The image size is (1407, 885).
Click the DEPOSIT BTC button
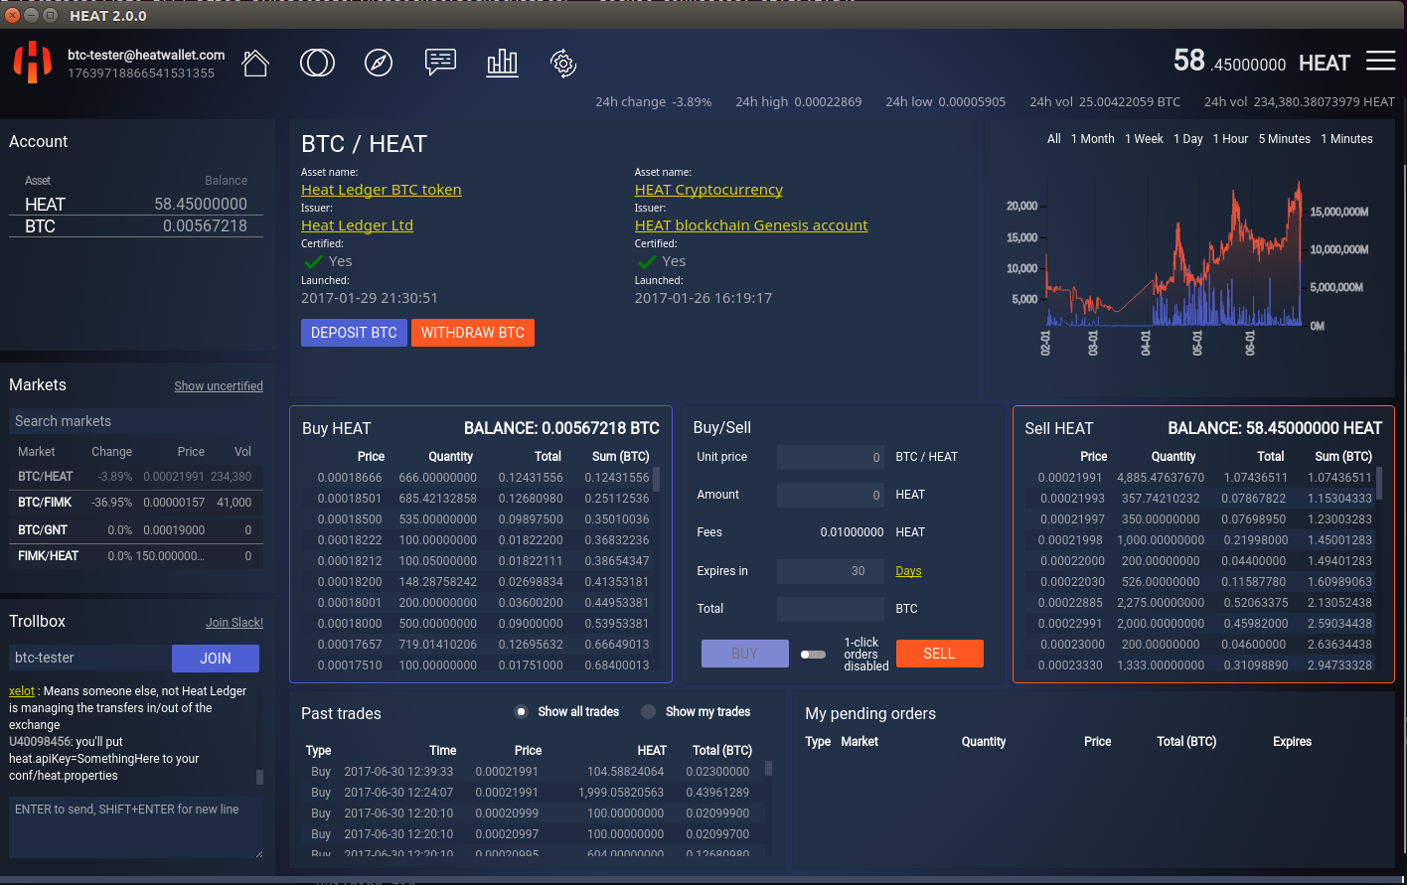pyautogui.click(x=354, y=333)
